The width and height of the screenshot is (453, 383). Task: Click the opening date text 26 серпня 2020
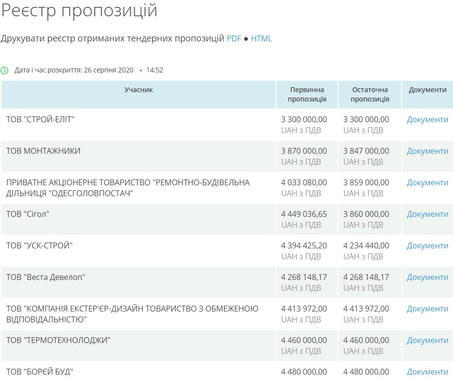point(109,70)
